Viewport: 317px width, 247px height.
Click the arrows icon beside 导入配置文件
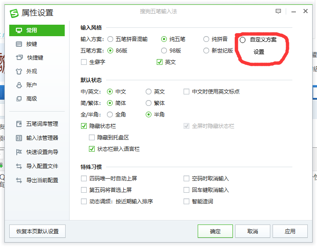pyautogui.click(x=19, y=166)
